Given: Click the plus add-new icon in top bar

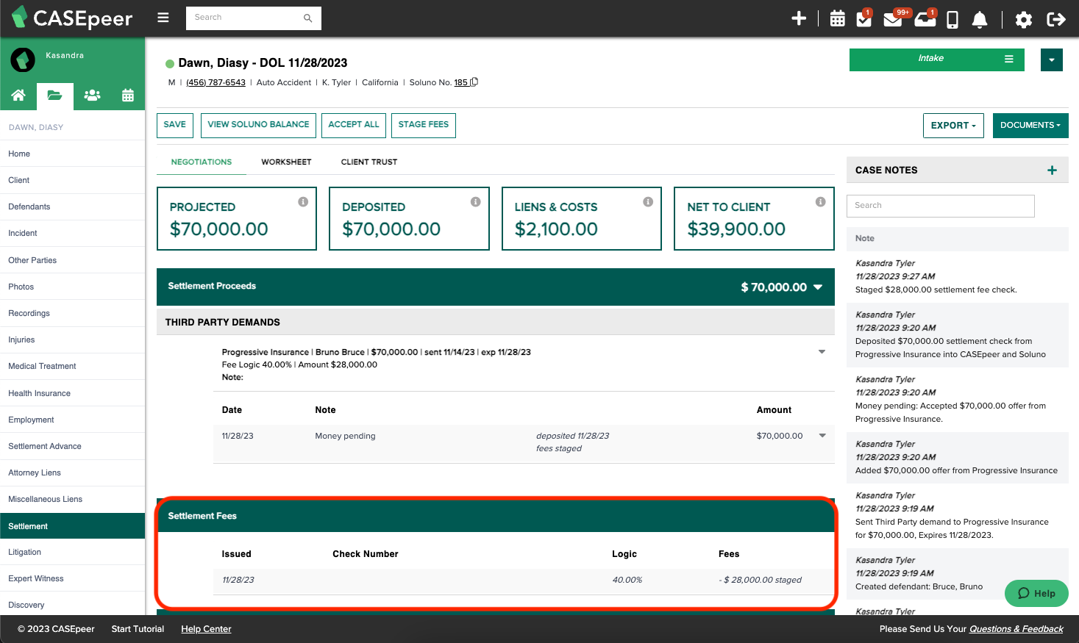Looking at the screenshot, I should [x=799, y=18].
